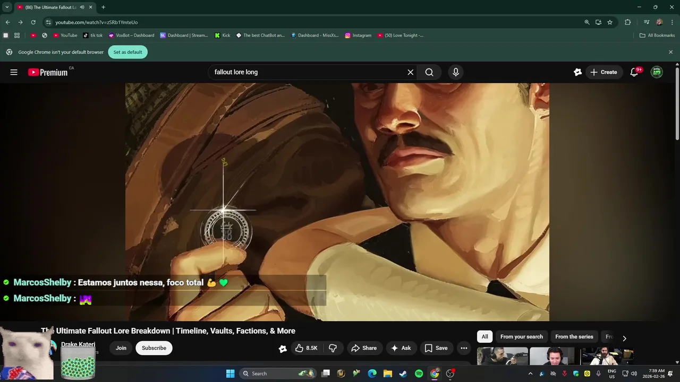Dislike the video with thumbs down
The width and height of the screenshot is (680, 382).
pyautogui.click(x=333, y=348)
